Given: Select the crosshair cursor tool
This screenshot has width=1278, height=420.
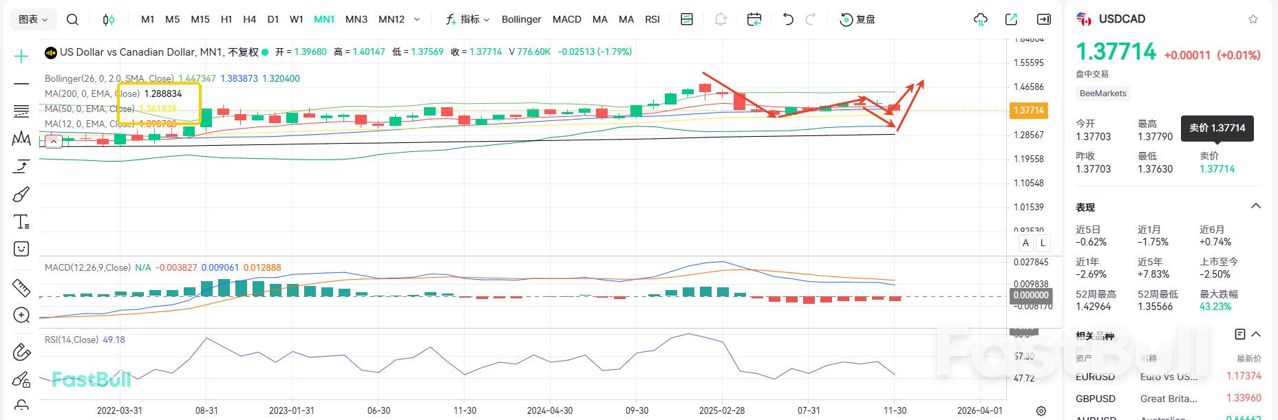Looking at the screenshot, I should [21, 56].
